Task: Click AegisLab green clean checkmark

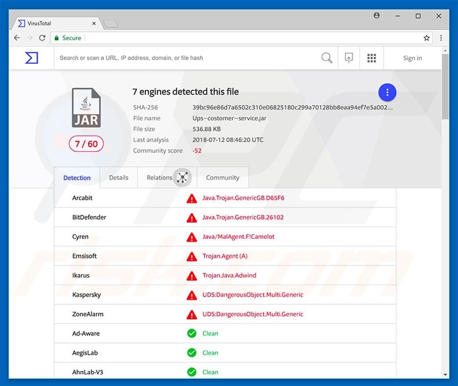Action: click(x=192, y=353)
